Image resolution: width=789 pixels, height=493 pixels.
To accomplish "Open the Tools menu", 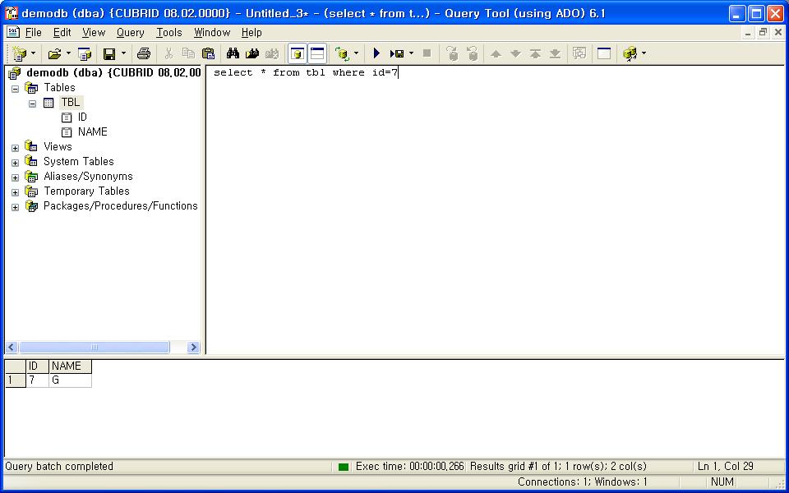I will (169, 32).
